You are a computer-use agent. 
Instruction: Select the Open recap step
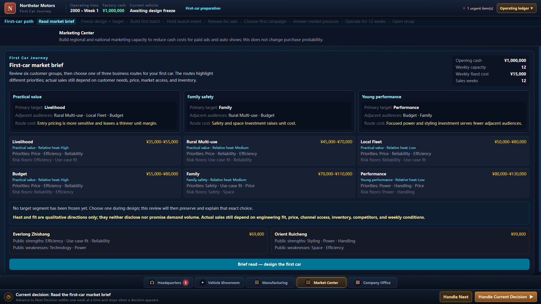pos(403,21)
